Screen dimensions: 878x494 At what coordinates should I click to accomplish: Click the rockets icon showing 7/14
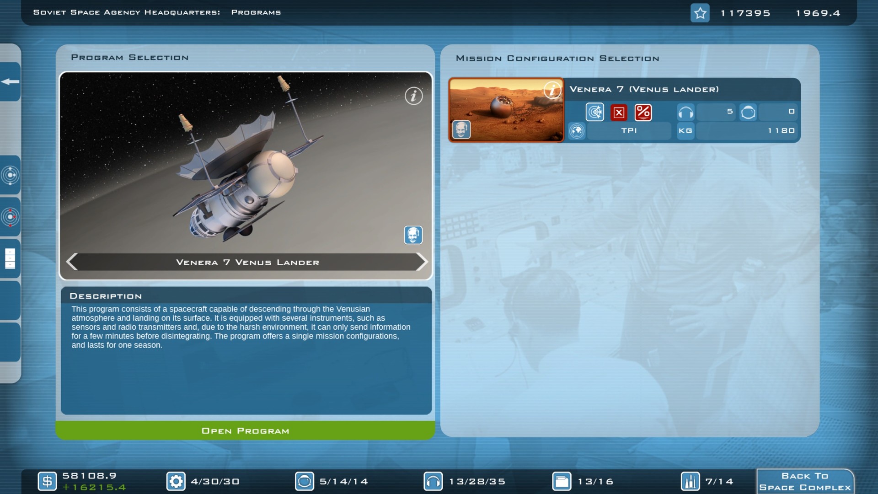pyautogui.click(x=691, y=481)
